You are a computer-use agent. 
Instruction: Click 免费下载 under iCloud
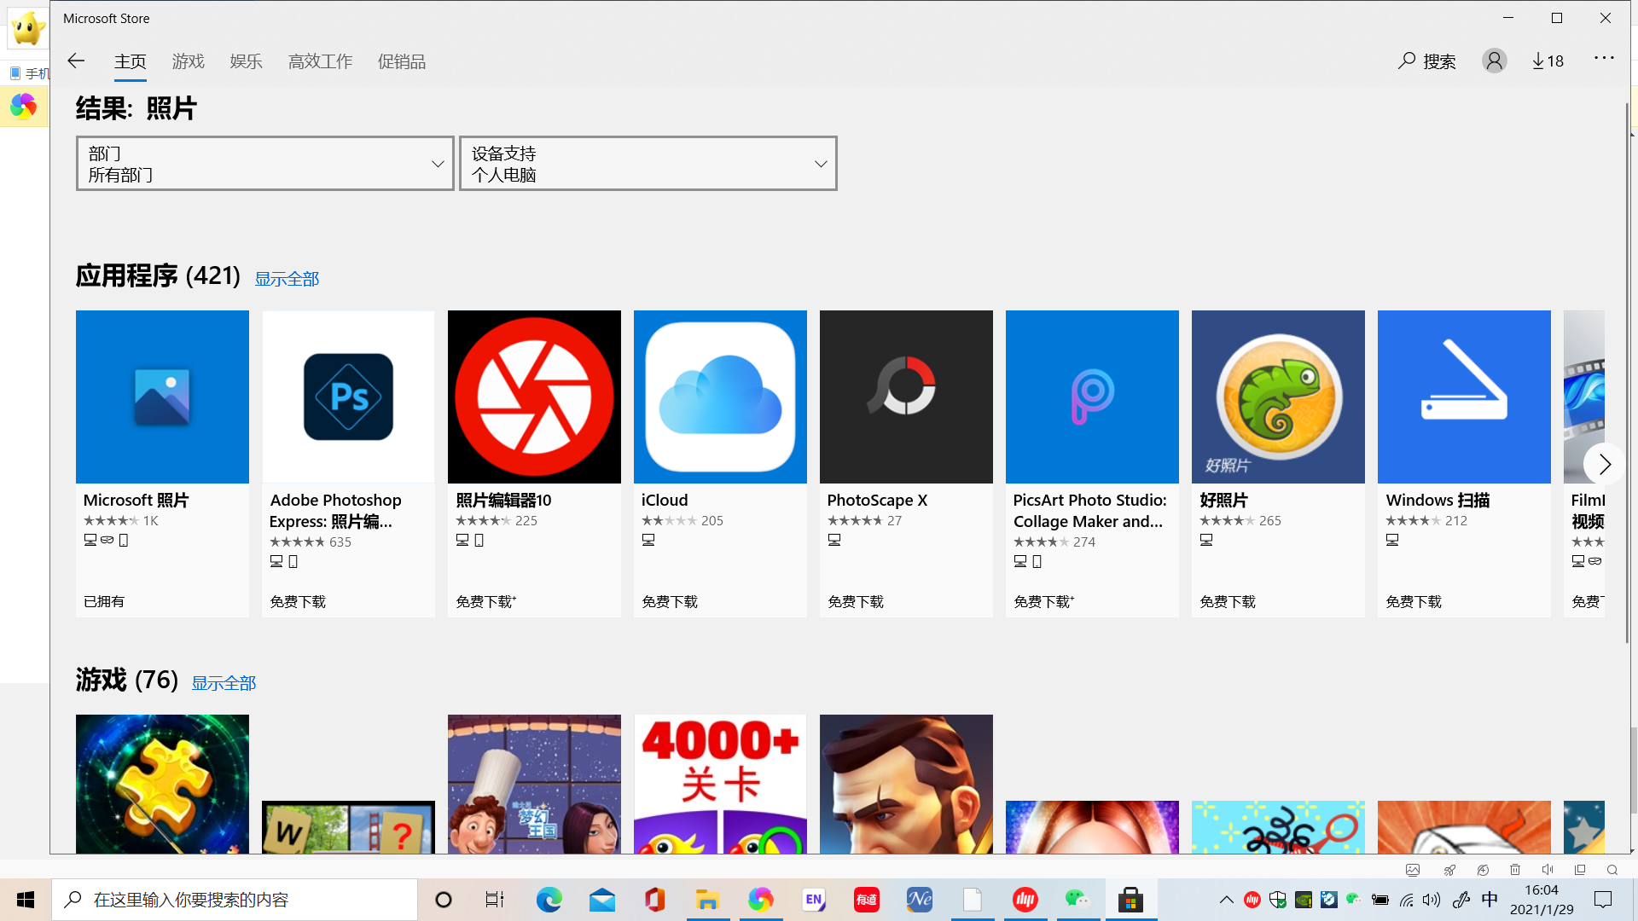(670, 602)
